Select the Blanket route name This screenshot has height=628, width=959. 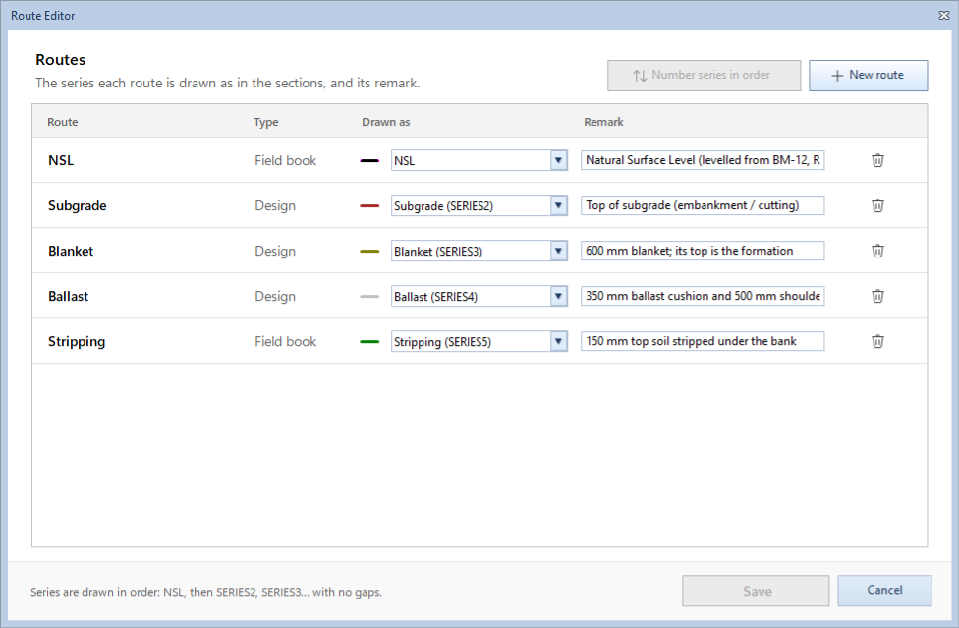point(71,251)
